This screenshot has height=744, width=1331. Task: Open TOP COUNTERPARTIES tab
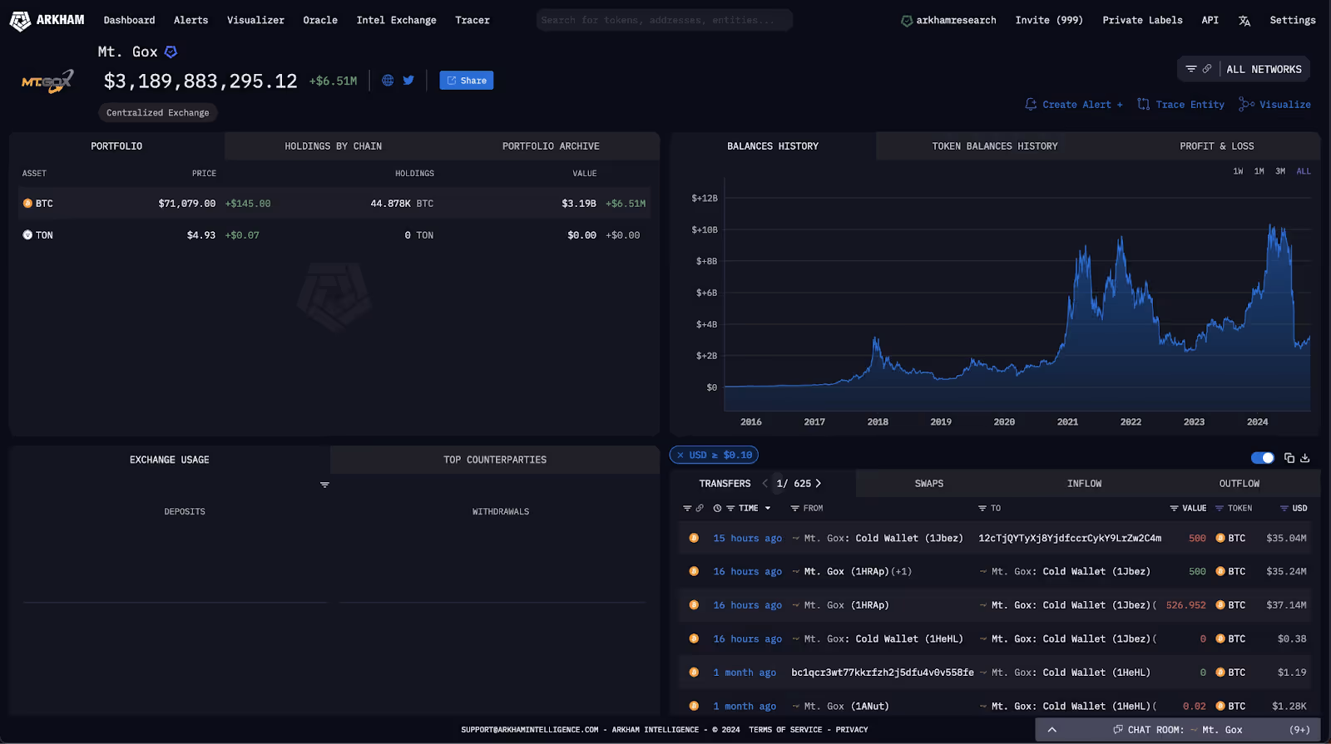coord(495,460)
